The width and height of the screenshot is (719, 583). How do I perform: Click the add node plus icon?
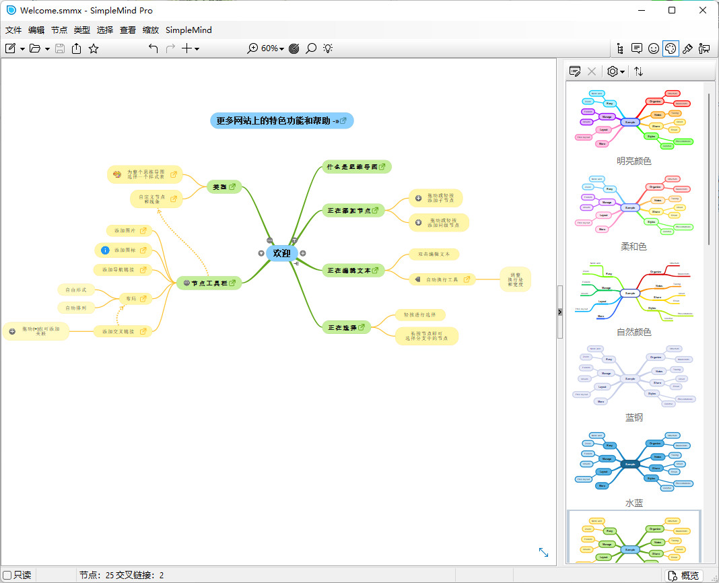(186, 48)
